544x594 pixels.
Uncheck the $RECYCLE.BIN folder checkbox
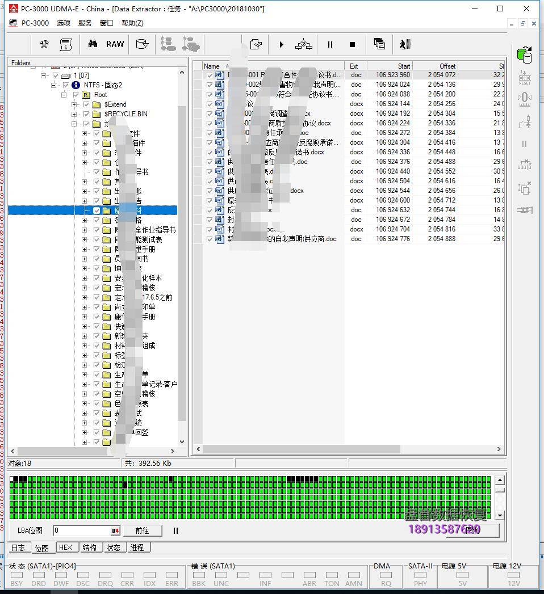coord(86,114)
